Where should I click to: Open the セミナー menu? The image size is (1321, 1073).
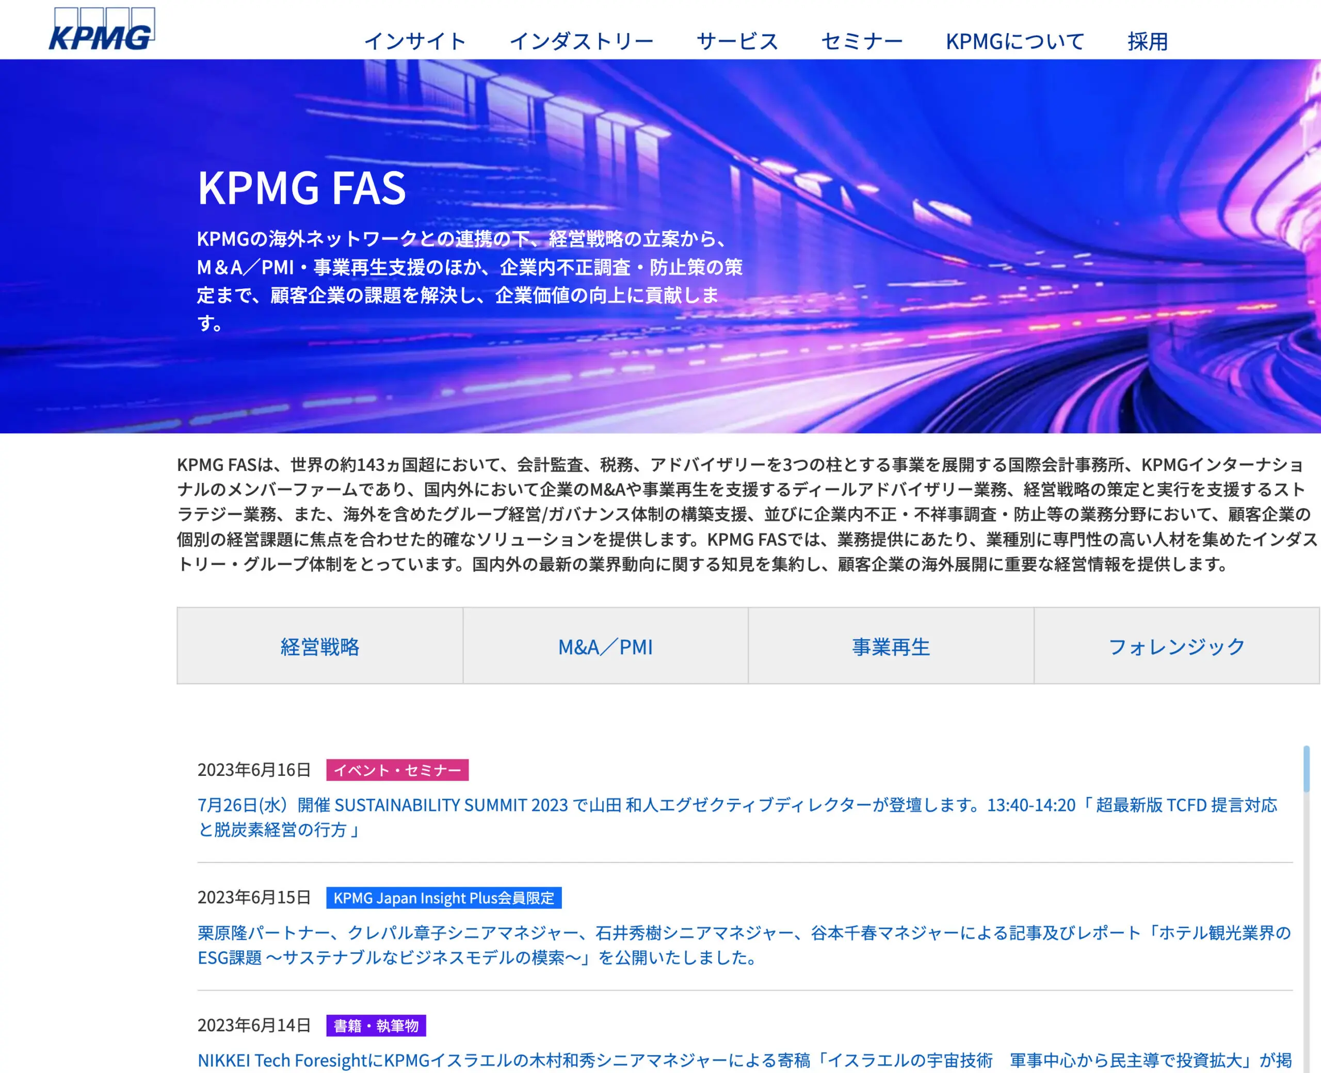[861, 40]
